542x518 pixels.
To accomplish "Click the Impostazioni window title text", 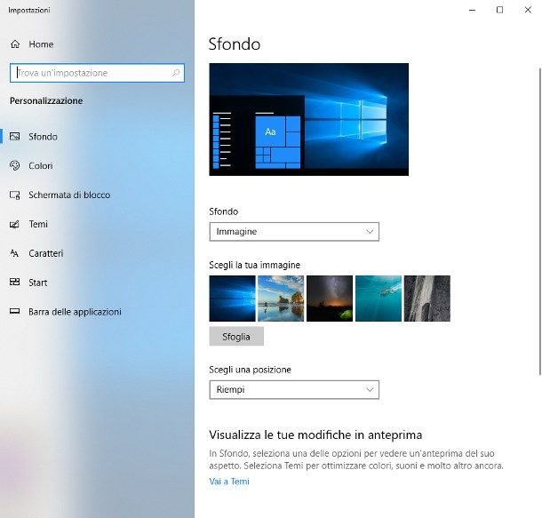I will [x=29, y=11].
